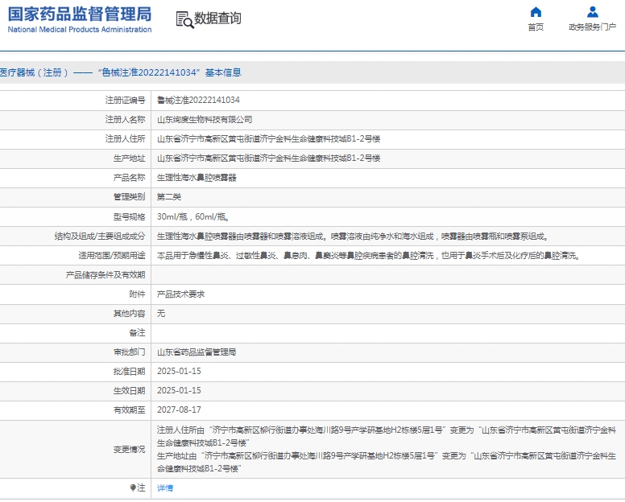Click the 变更情况 registrant address change text

click(x=387, y=436)
